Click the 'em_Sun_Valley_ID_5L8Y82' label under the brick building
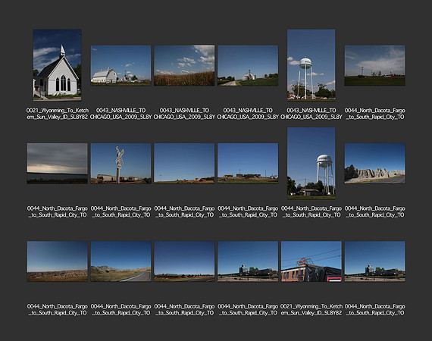Screen dimensions: 432x341 tap(311, 313)
